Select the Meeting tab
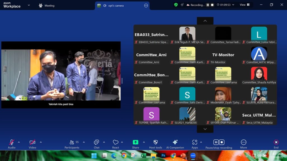The height and width of the screenshot is (161, 287). tap(47, 6)
